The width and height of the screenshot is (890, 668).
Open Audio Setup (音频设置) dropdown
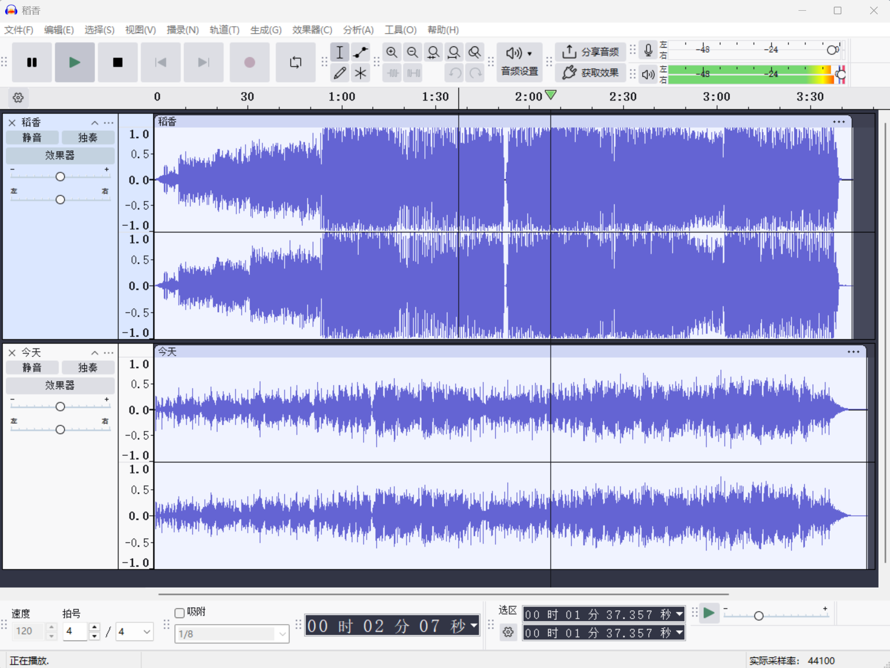click(519, 61)
